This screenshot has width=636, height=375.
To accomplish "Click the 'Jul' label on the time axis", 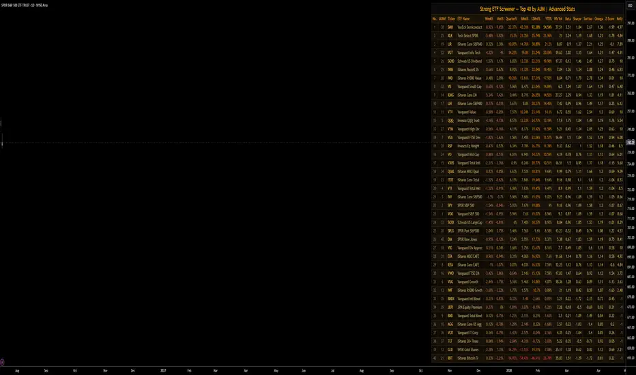I will 332,370.
